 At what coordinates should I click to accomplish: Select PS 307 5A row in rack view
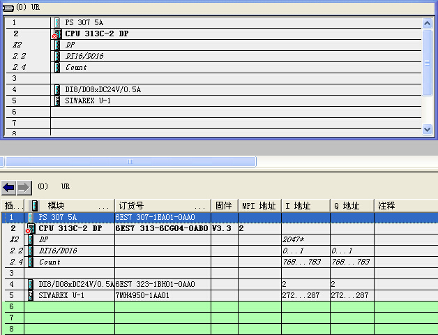click(x=213, y=22)
